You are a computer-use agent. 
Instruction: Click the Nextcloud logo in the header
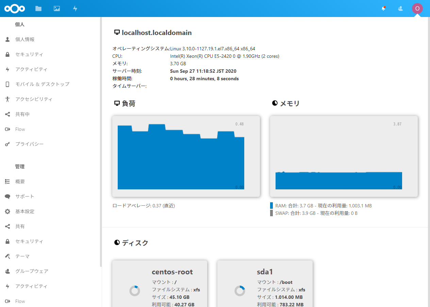(x=14, y=8)
